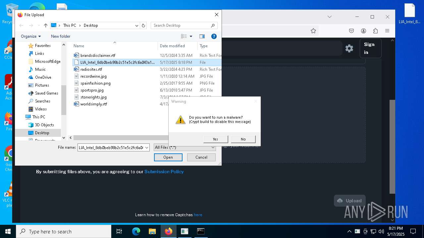Select recordwine.jpg file
Screen dimensions: 424x238
(93, 76)
